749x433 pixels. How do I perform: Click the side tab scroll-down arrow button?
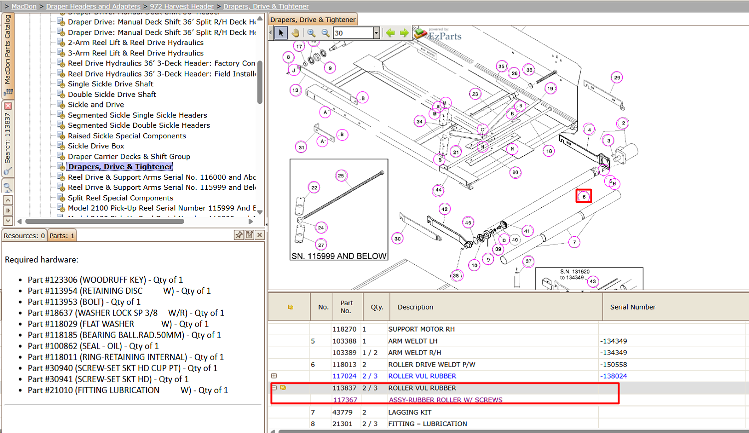7,220
